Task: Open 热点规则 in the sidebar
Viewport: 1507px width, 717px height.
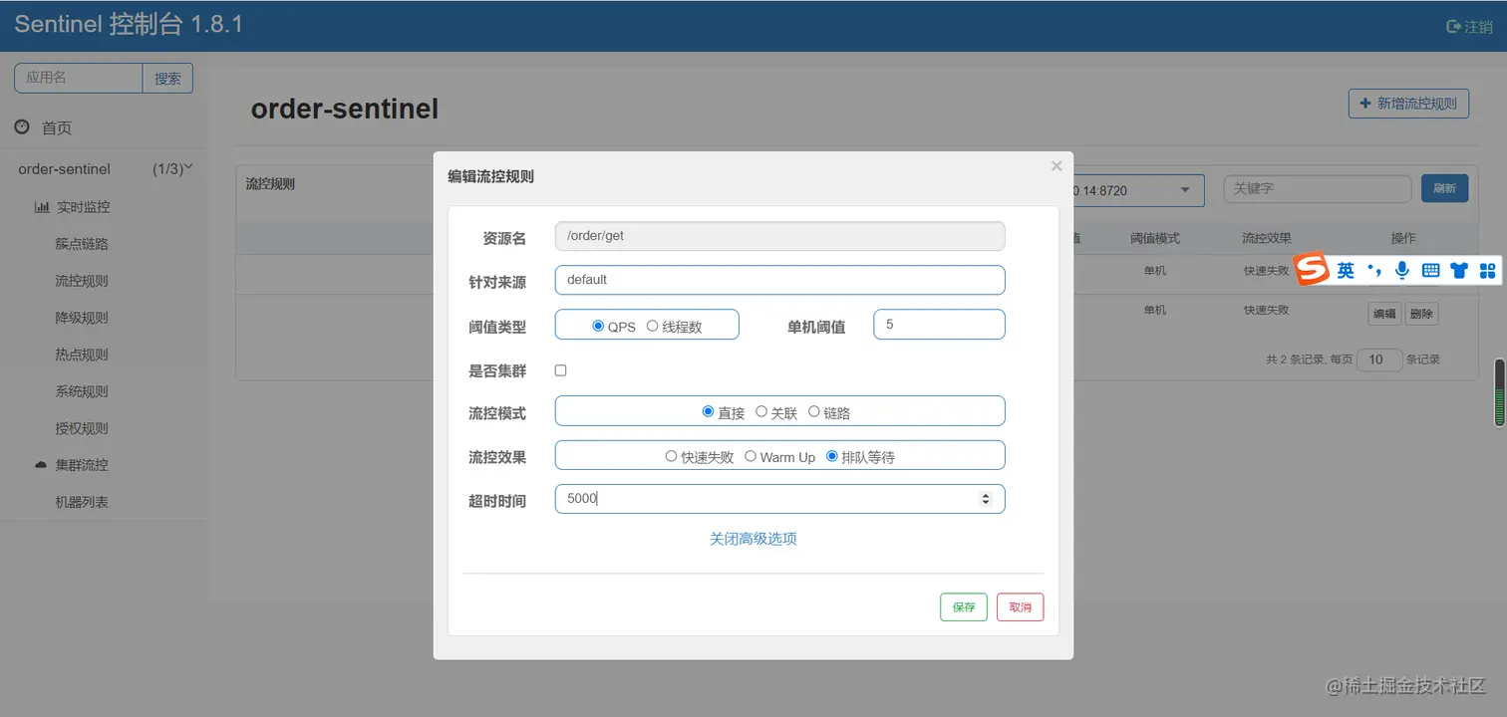Action: 82,355
